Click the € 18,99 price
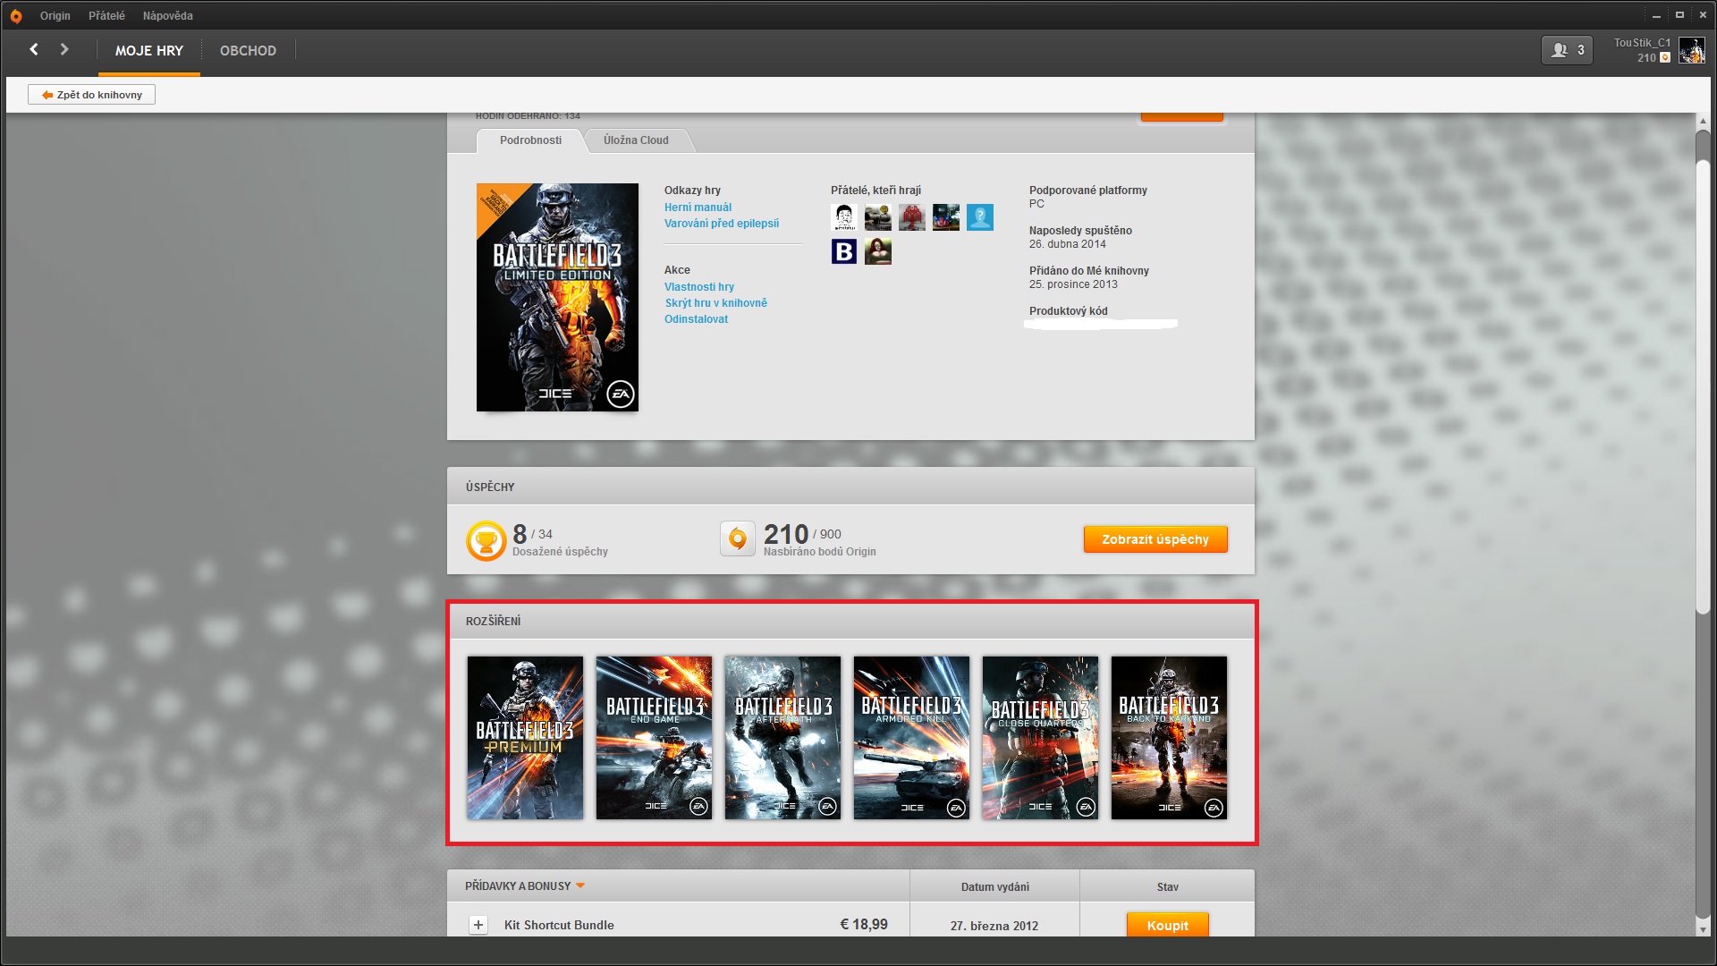Screen dimensions: 1717x966 coord(864,925)
